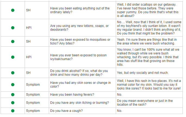186x117 pixels.
Task: Click 'Have you had any skin sores' question
Action: (x=81, y=85)
